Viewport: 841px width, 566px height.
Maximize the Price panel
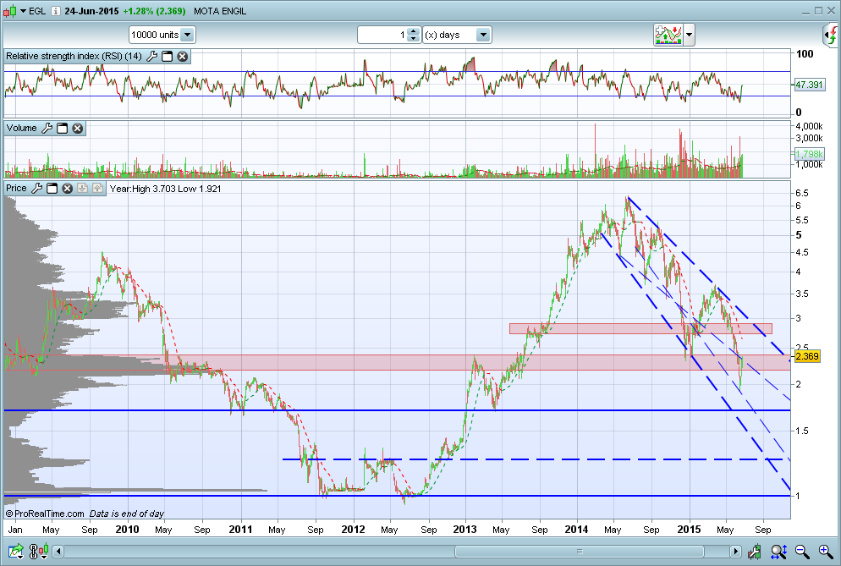[x=52, y=188]
